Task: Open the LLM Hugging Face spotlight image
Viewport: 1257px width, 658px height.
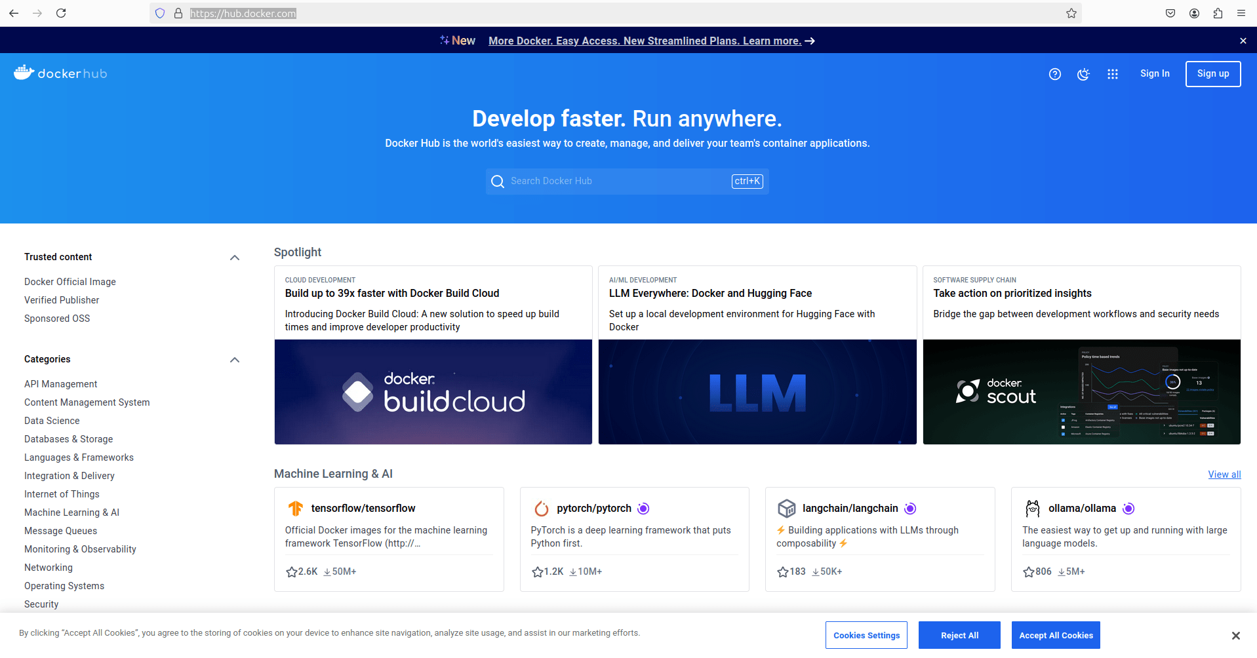Action: pyautogui.click(x=757, y=392)
